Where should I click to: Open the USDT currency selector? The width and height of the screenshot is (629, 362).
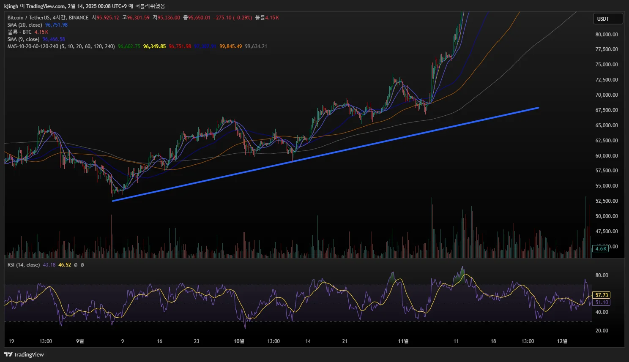point(607,19)
